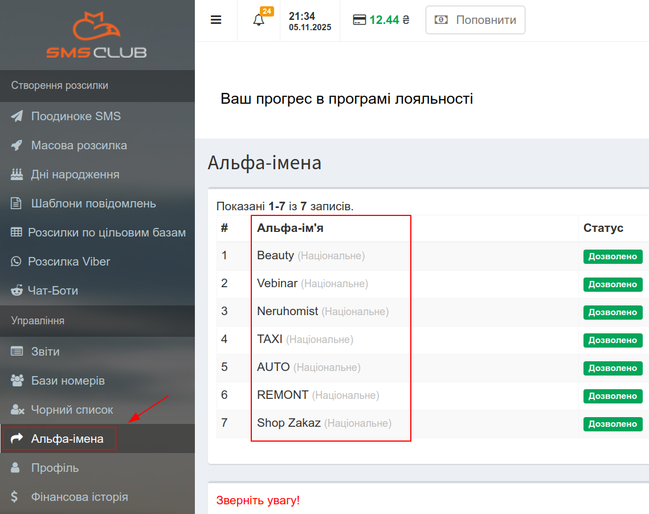This screenshot has width=649, height=514.
Task: Open Розсилки по цільовим базам
Action: pyautogui.click(x=107, y=232)
